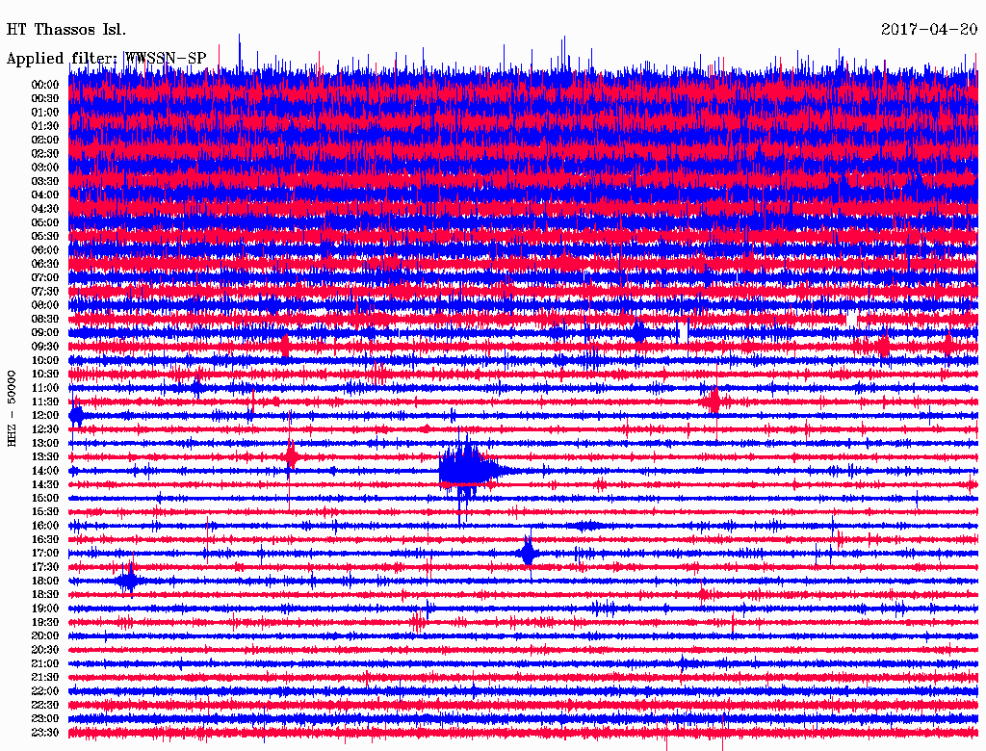Image resolution: width=986 pixels, height=751 pixels.
Task: Click the station title 'HT Thassos Isl.'
Action: (66, 30)
